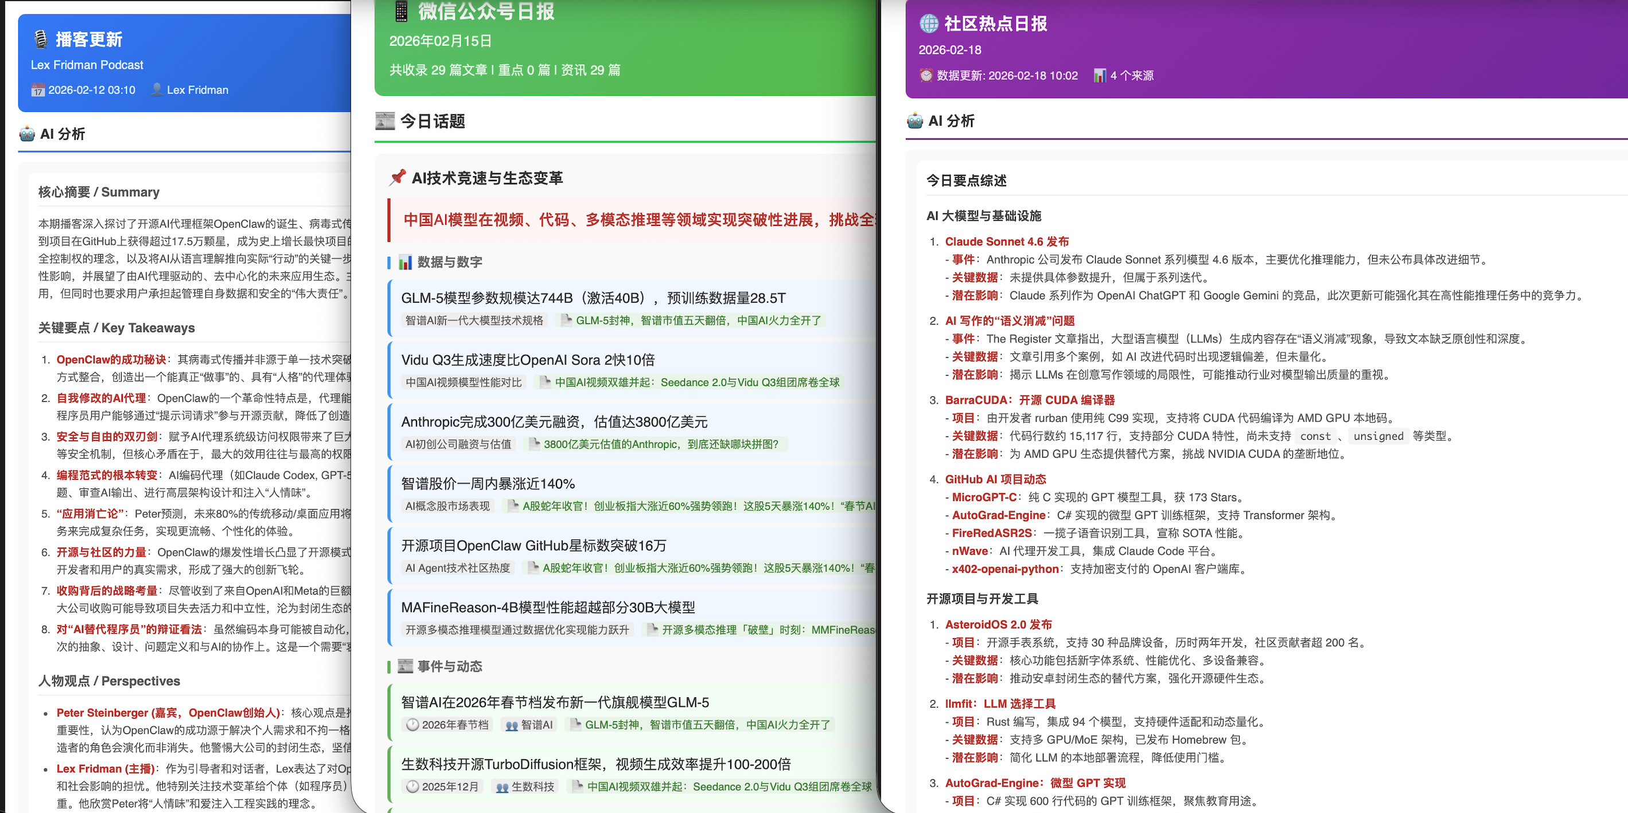Image resolution: width=1628 pixels, height=813 pixels.
Task: Click the person icon before Lex Fridman
Action: point(157,89)
